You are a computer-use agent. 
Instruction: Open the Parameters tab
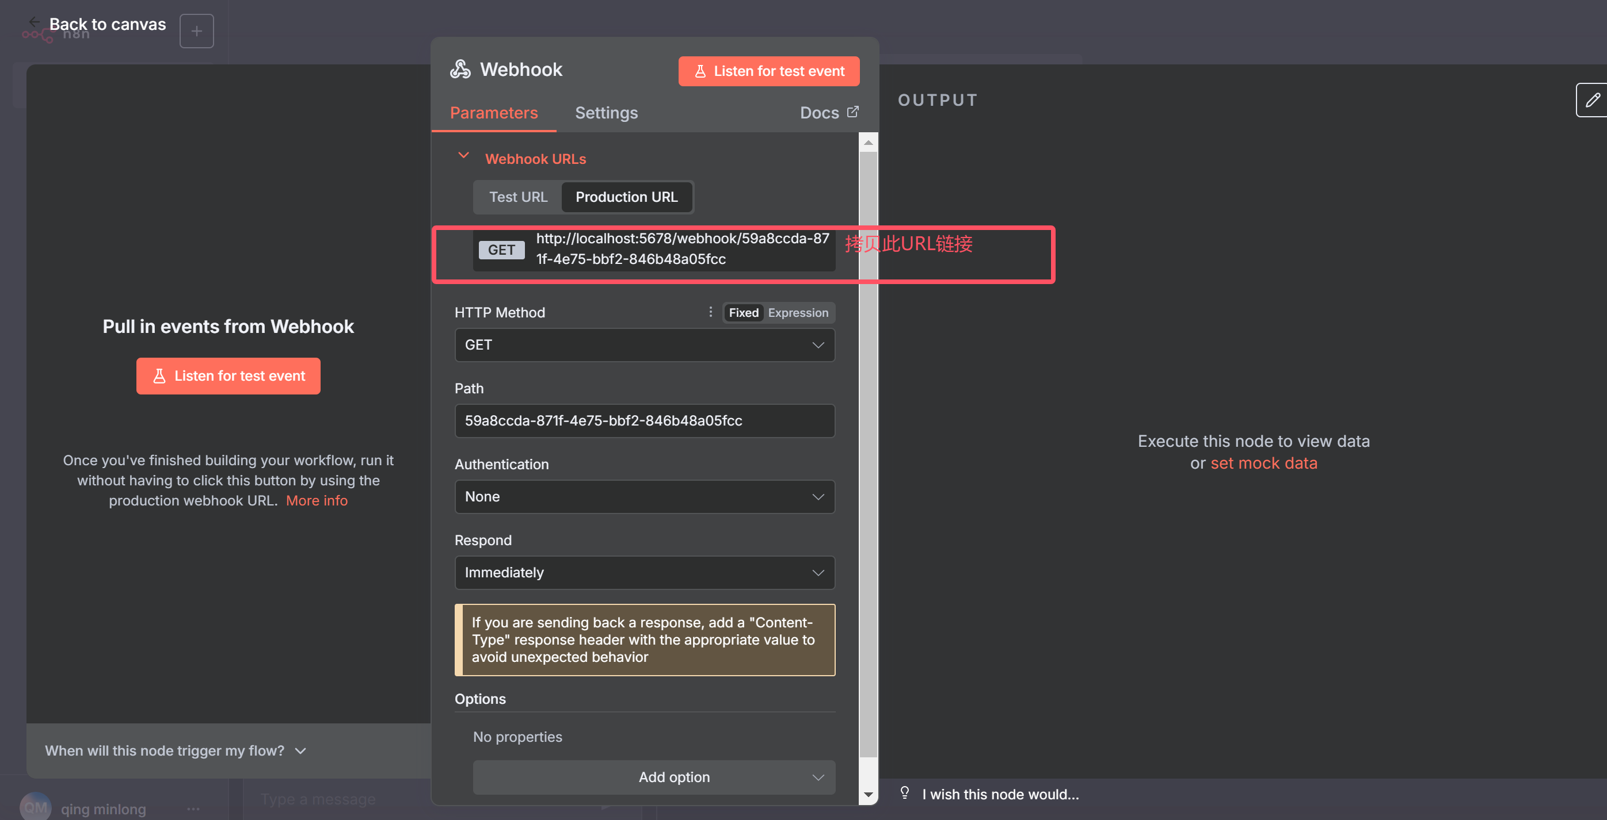[x=493, y=113]
